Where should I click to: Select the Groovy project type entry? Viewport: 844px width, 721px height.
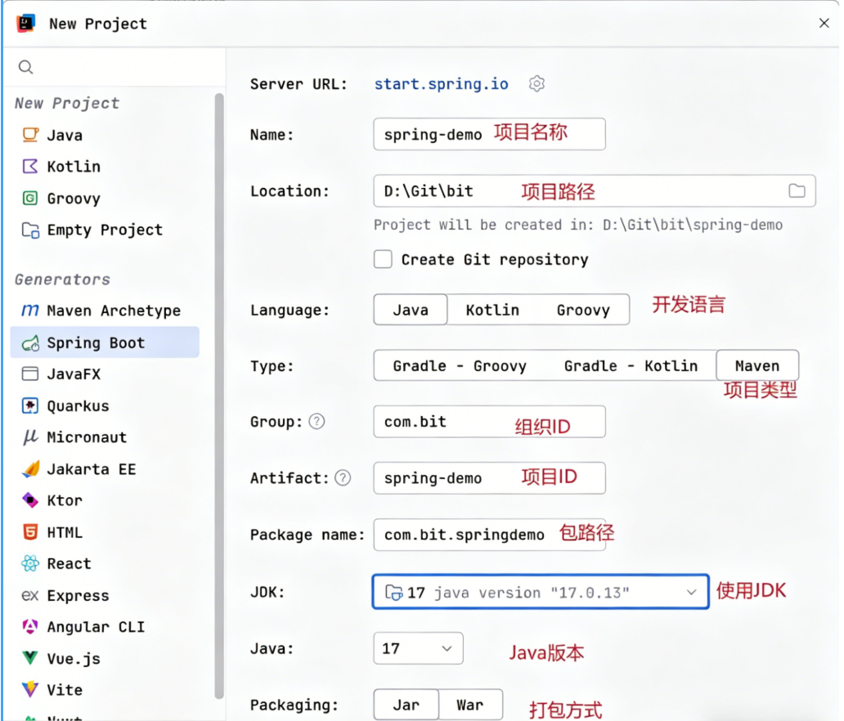click(x=105, y=198)
